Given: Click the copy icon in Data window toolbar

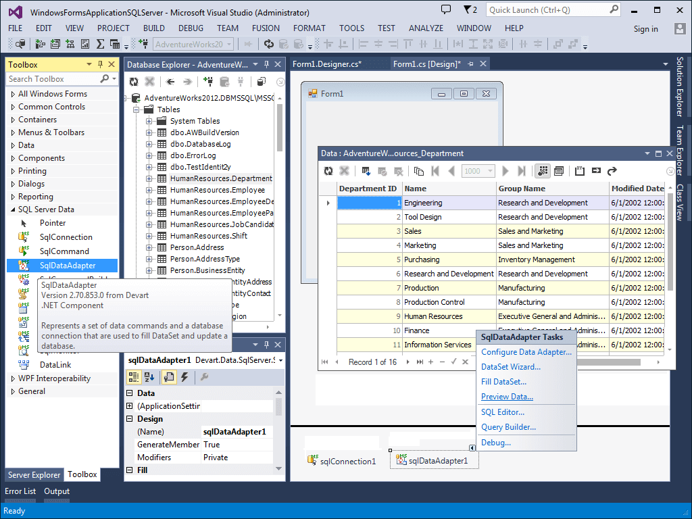Looking at the screenshot, I should 419,171.
